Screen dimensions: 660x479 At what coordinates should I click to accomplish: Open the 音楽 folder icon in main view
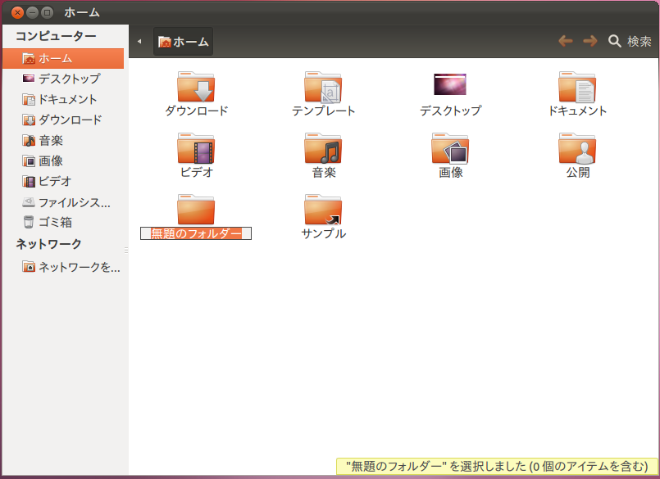pos(323,148)
